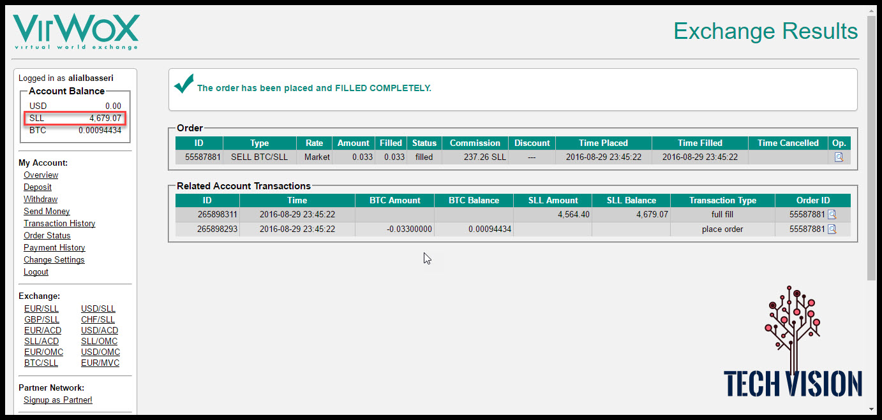882x420 pixels.
Task: Click the Time Cancelled column header
Action: pos(788,143)
